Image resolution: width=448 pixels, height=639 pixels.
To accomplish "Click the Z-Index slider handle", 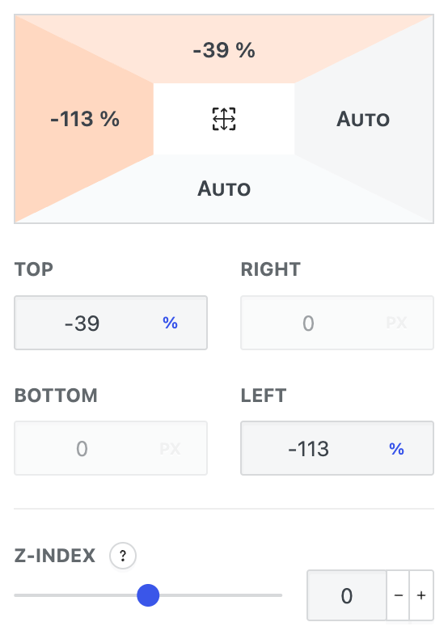I will [x=148, y=595].
